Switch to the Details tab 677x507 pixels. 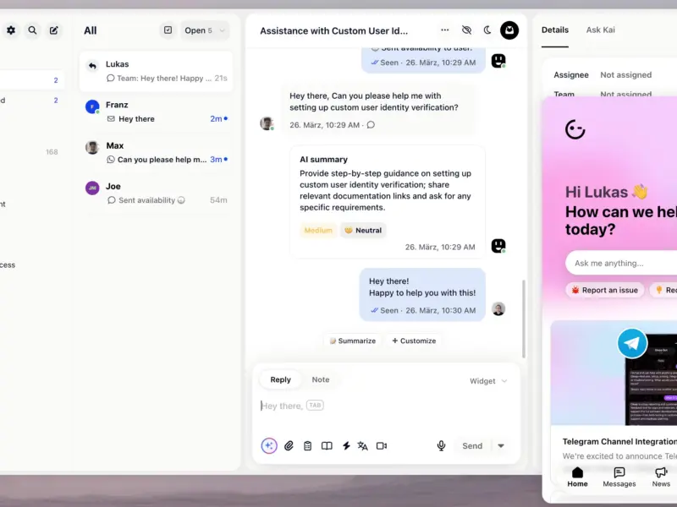[555, 30]
